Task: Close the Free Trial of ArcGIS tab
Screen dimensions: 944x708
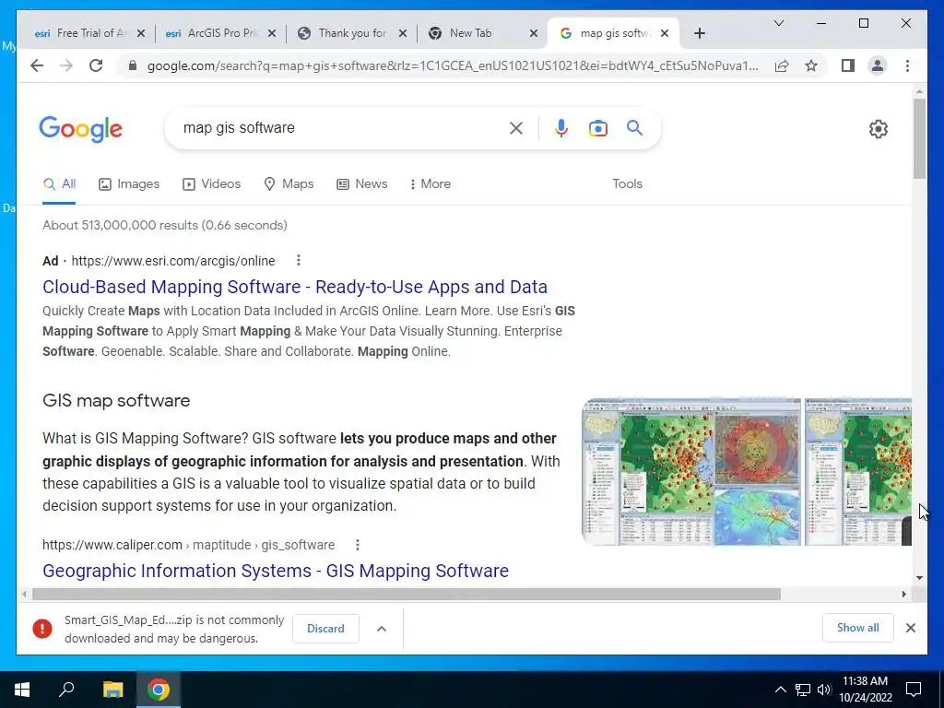Action: click(141, 33)
